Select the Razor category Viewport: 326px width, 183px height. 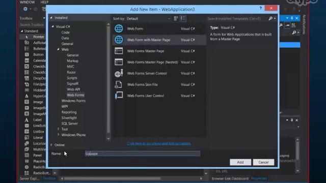(x=71, y=72)
